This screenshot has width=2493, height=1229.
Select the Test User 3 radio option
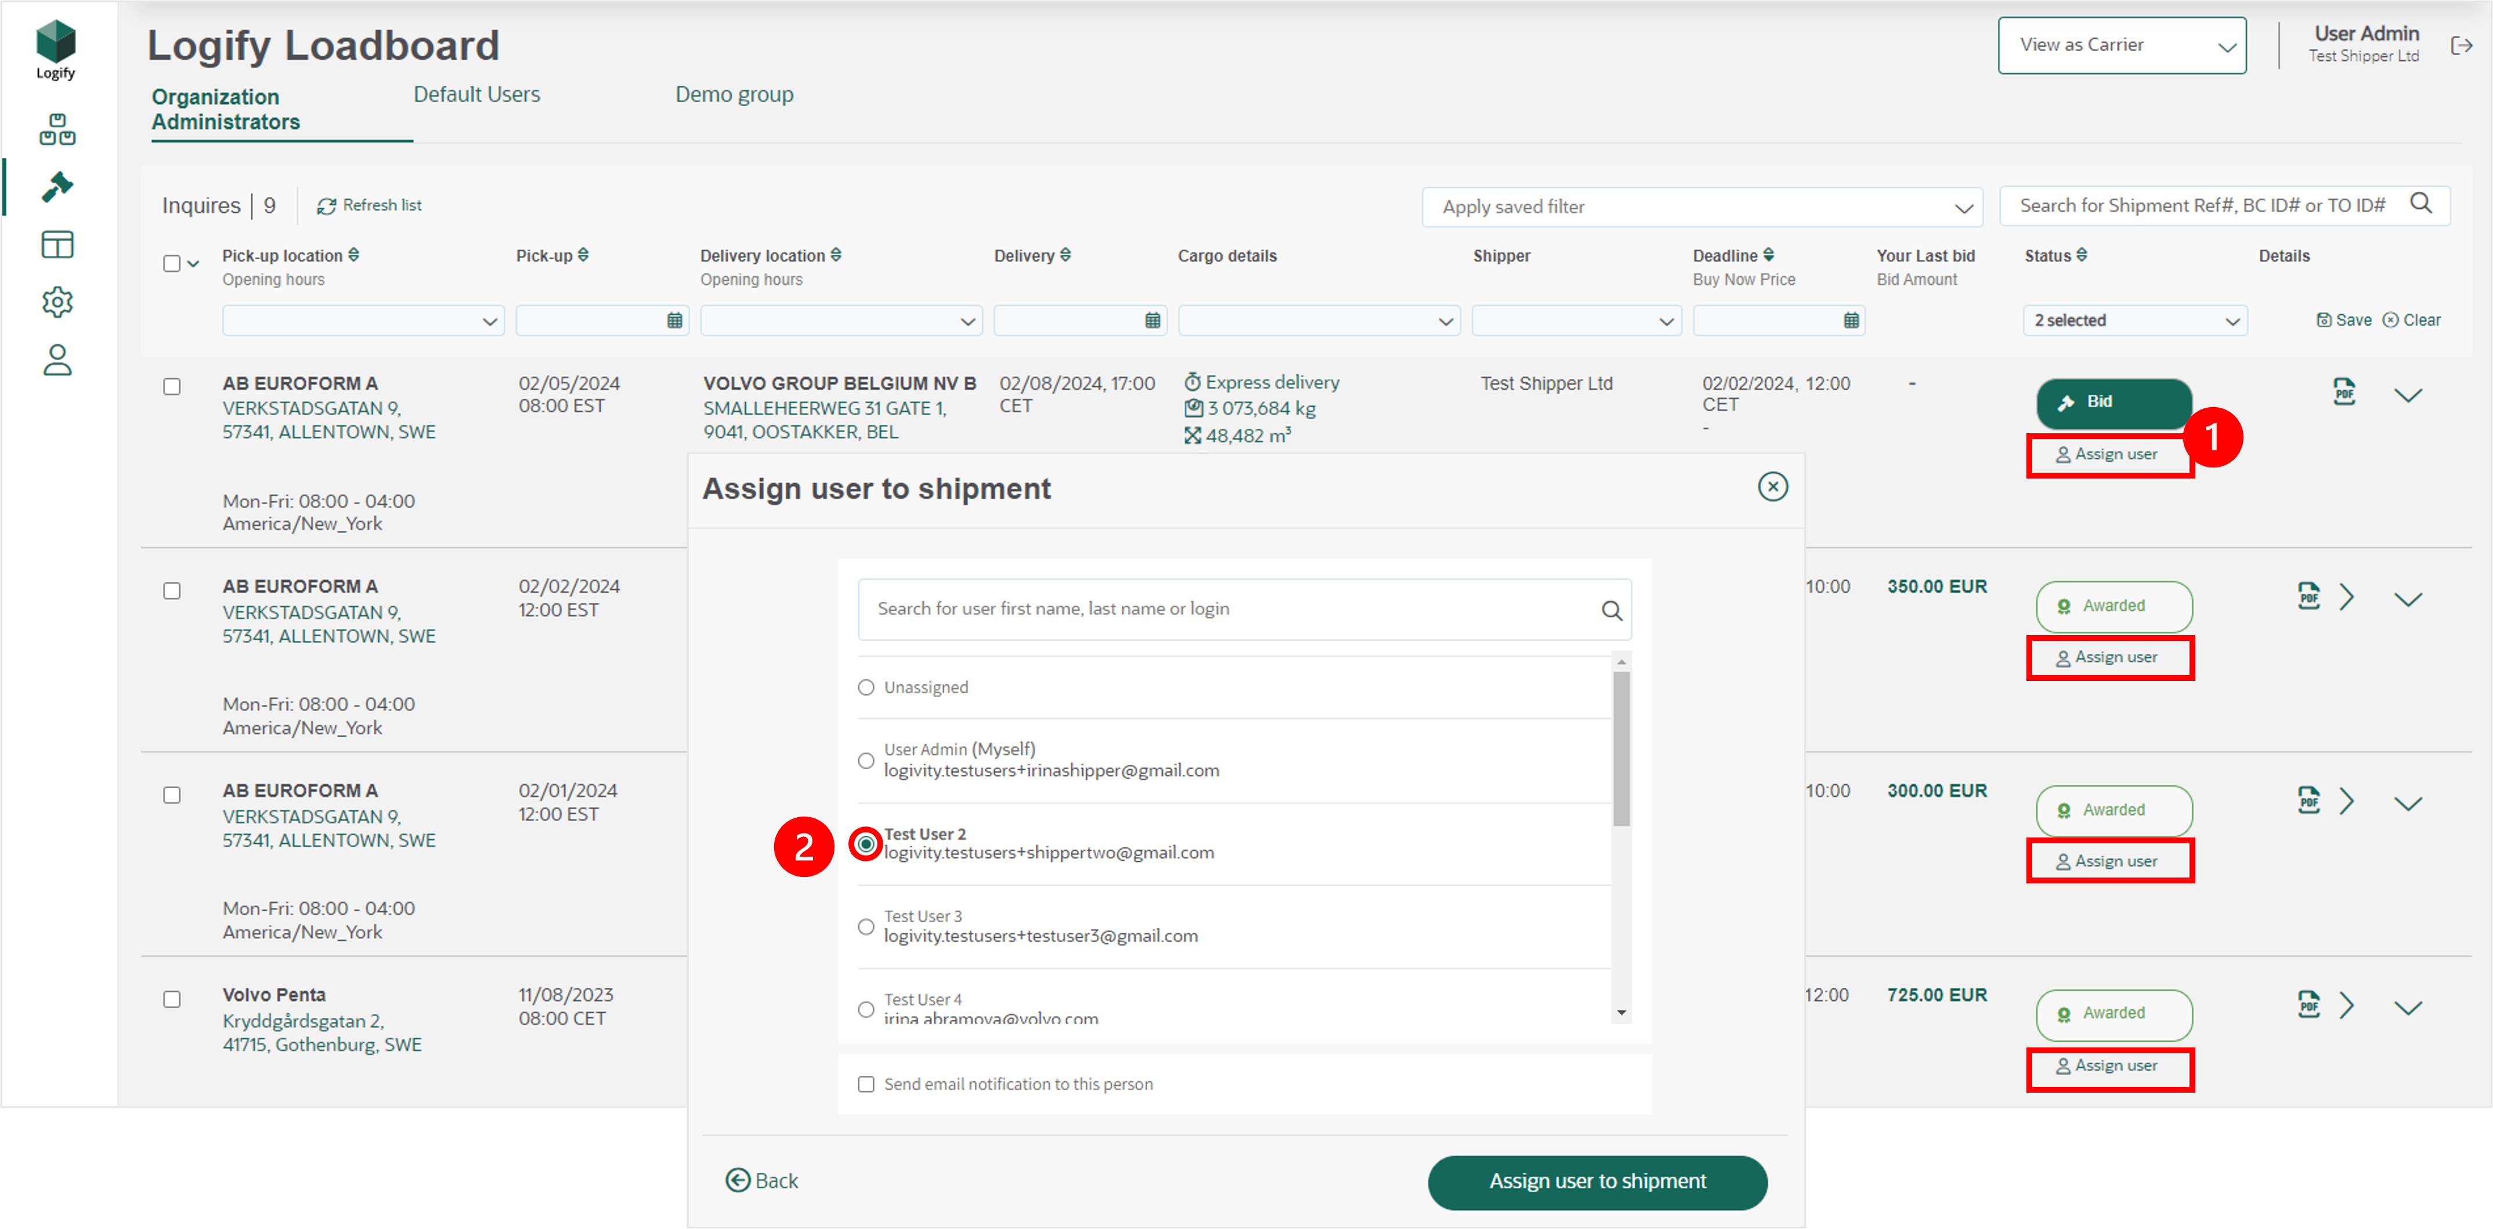866,926
